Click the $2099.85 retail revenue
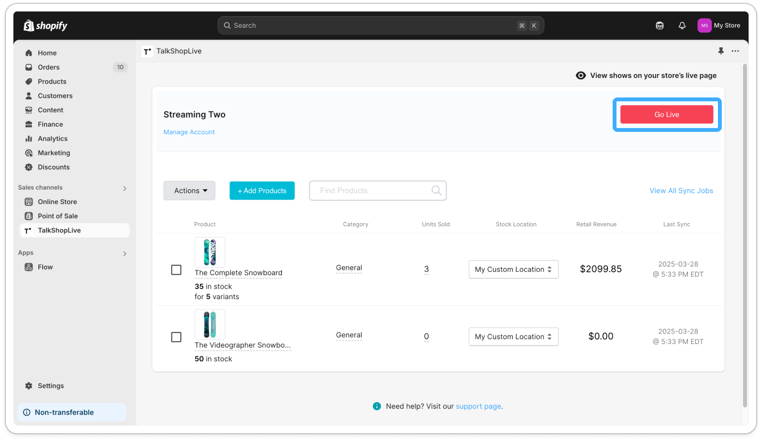 pos(601,269)
